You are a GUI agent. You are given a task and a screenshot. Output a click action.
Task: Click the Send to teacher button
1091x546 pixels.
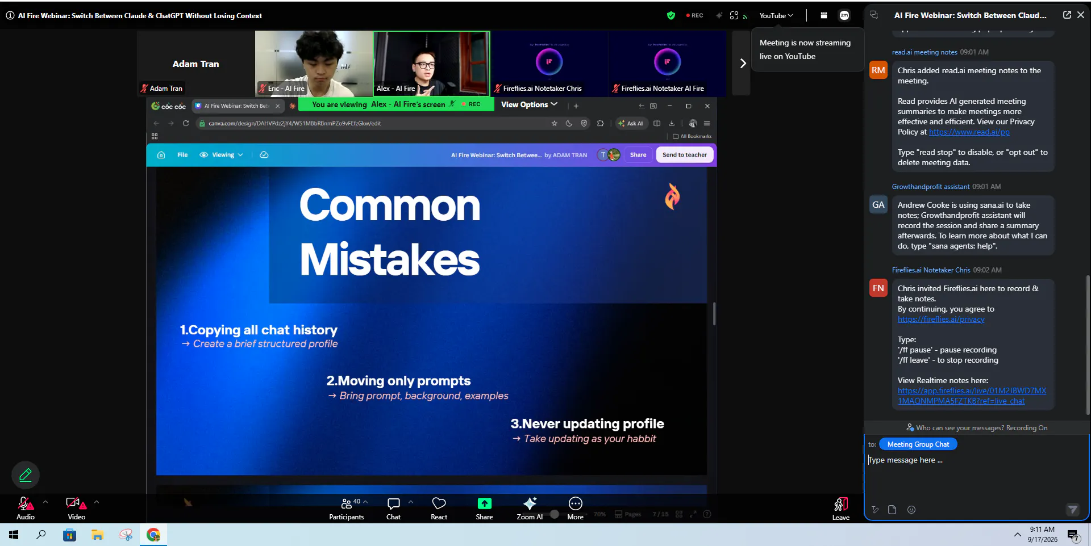click(685, 155)
